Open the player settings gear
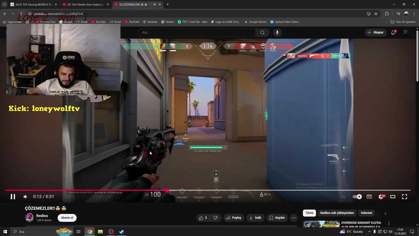The width and height of the screenshot is (419, 236). pyautogui.click(x=381, y=197)
